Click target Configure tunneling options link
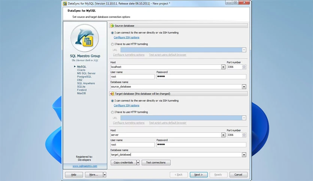 [x=129, y=123]
